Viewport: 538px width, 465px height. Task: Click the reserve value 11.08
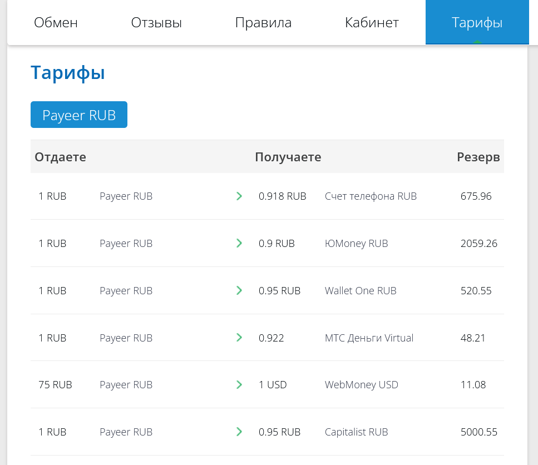473,385
